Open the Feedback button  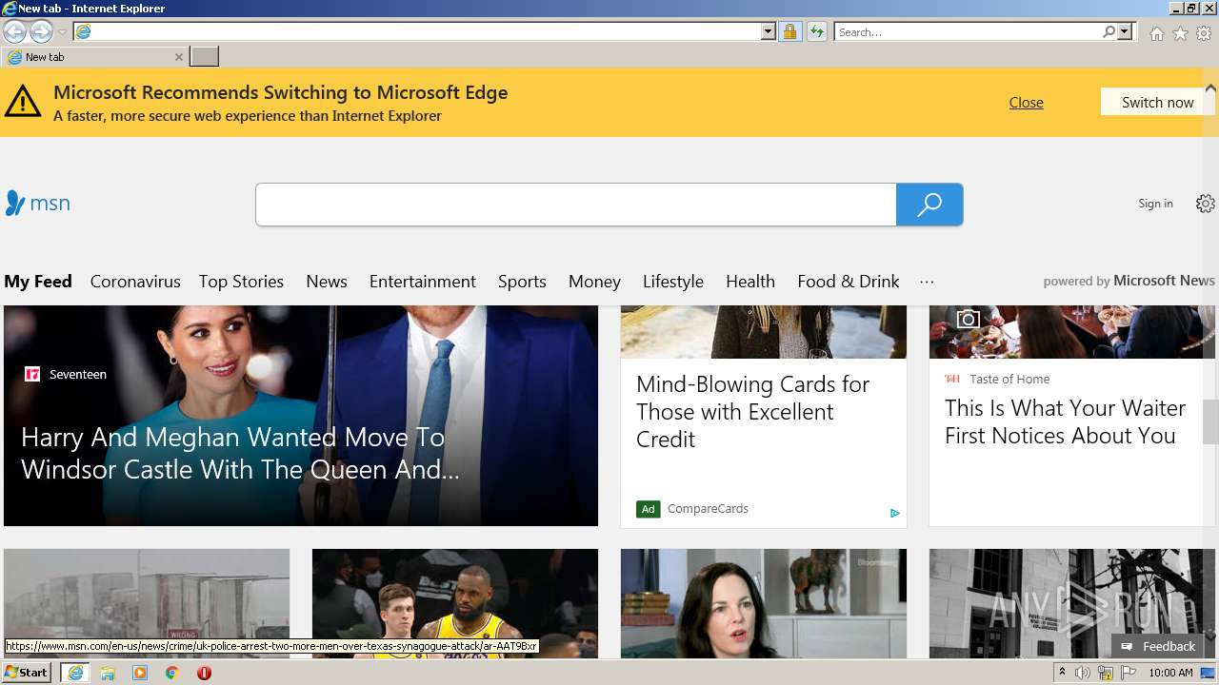[x=1159, y=646]
